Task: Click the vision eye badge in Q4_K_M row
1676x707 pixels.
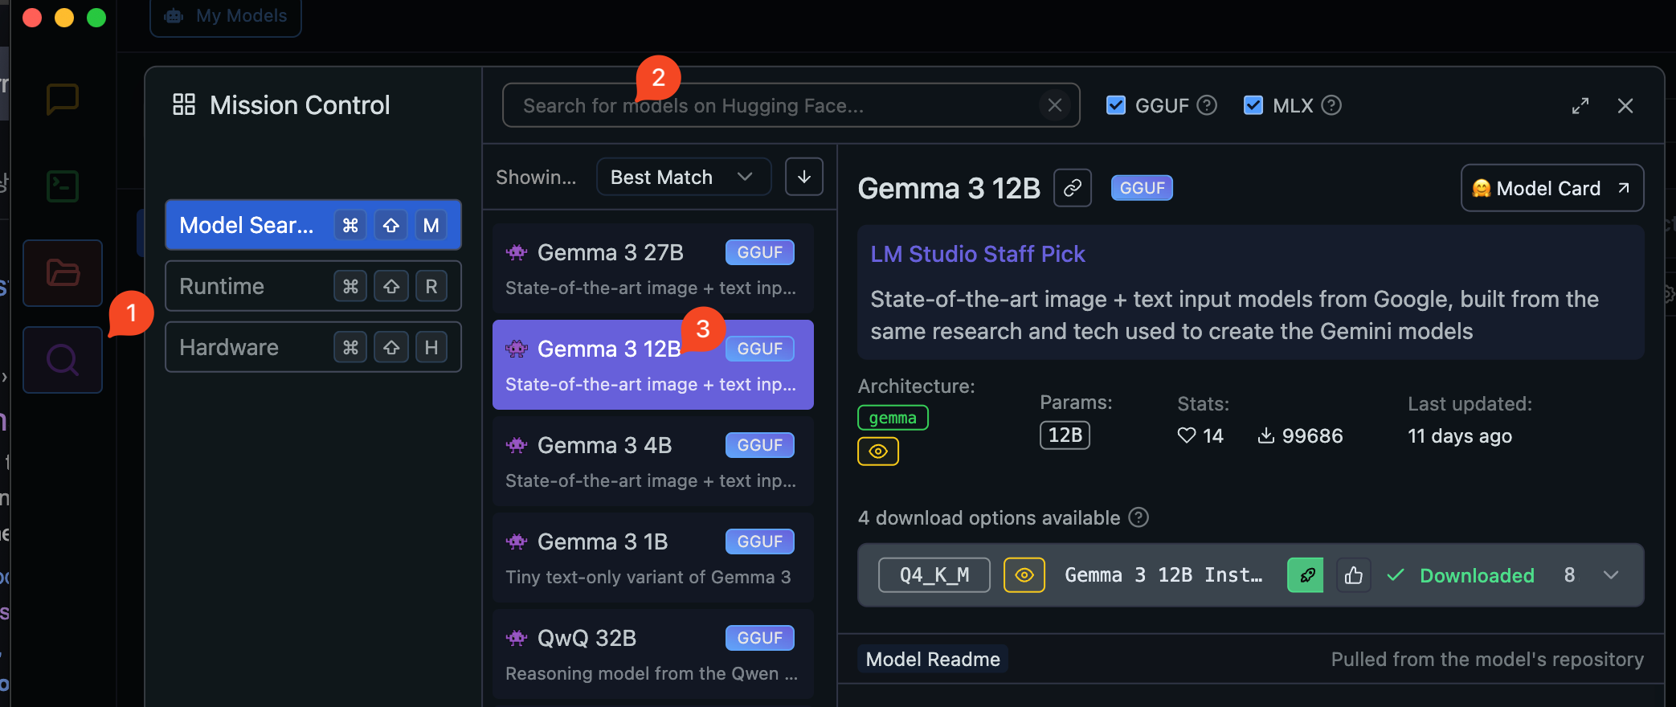Action: pos(1024,575)
